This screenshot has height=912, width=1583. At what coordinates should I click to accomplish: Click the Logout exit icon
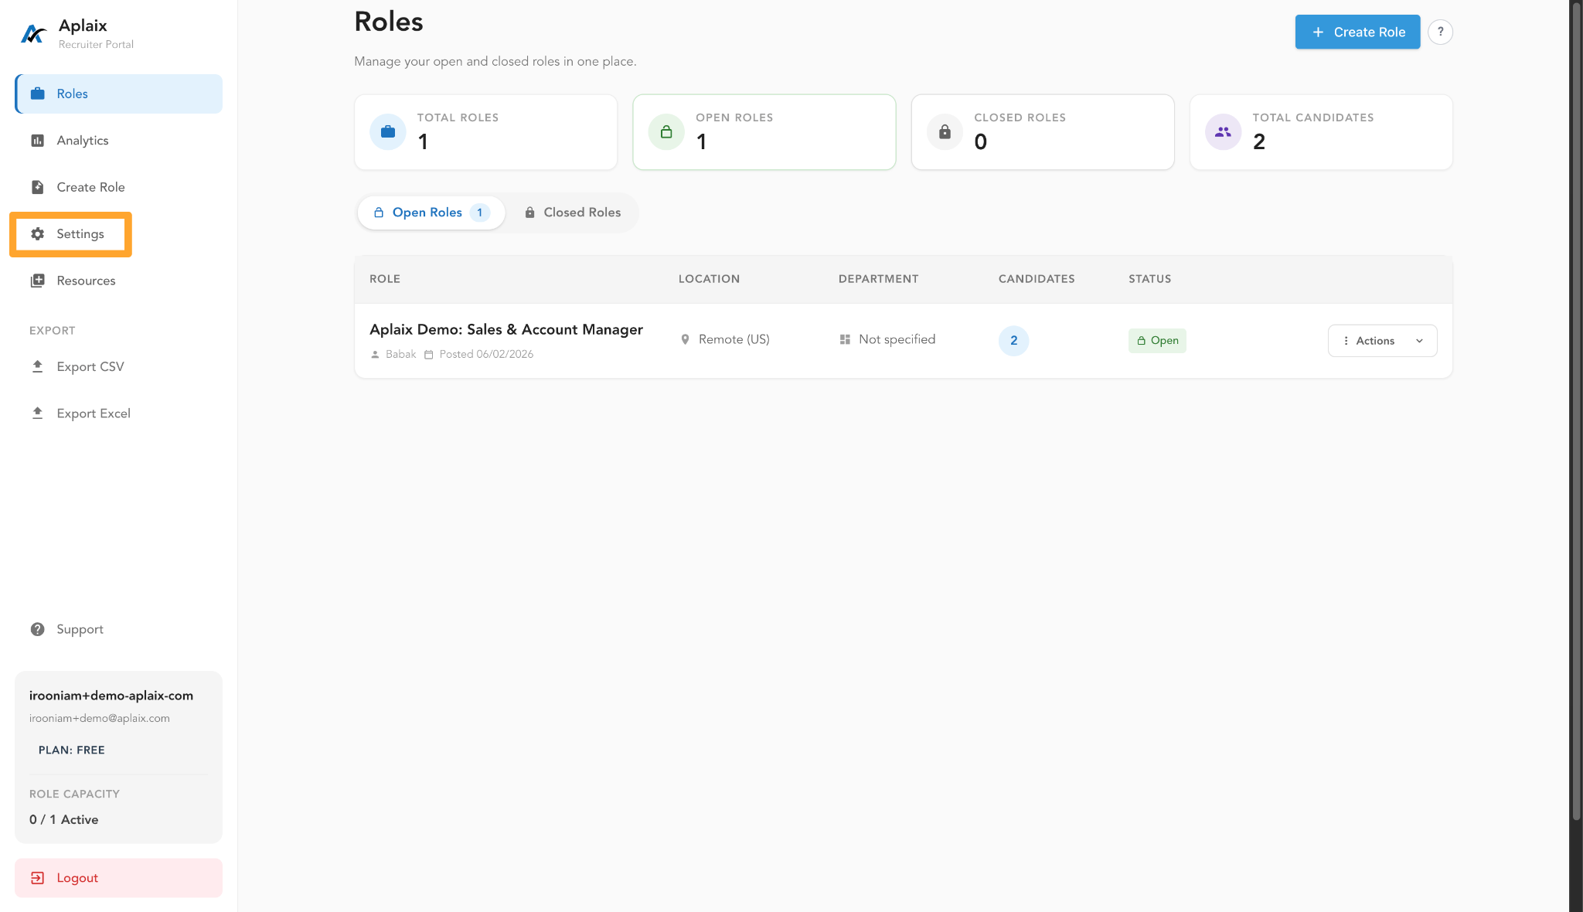click(37, 878)
